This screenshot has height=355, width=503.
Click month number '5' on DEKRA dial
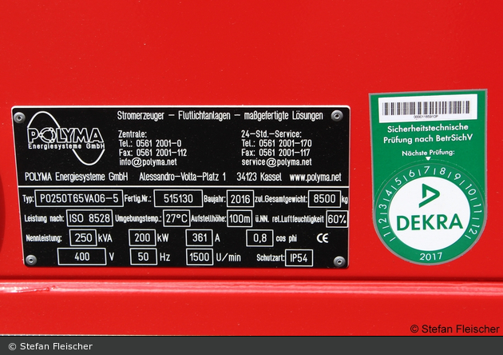398,181
